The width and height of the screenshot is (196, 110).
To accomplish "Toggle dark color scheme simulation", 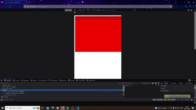I will click(156, 83).
